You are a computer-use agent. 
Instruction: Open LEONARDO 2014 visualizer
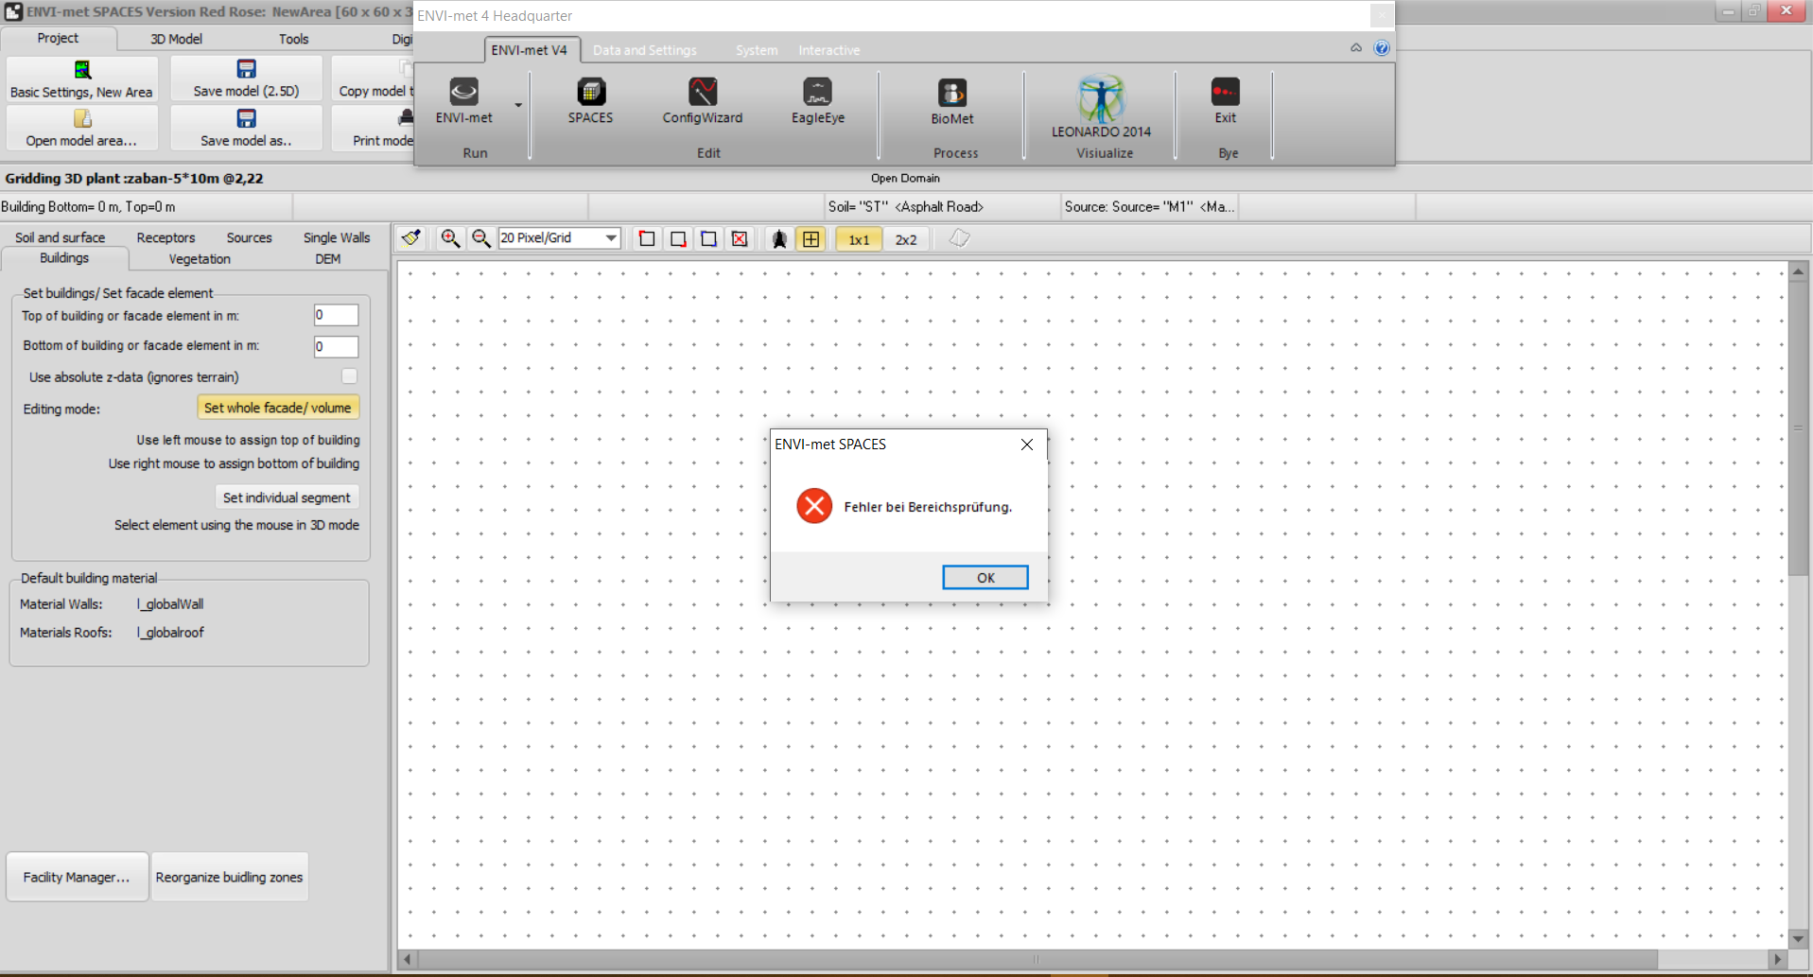(x=1101, y=106)
